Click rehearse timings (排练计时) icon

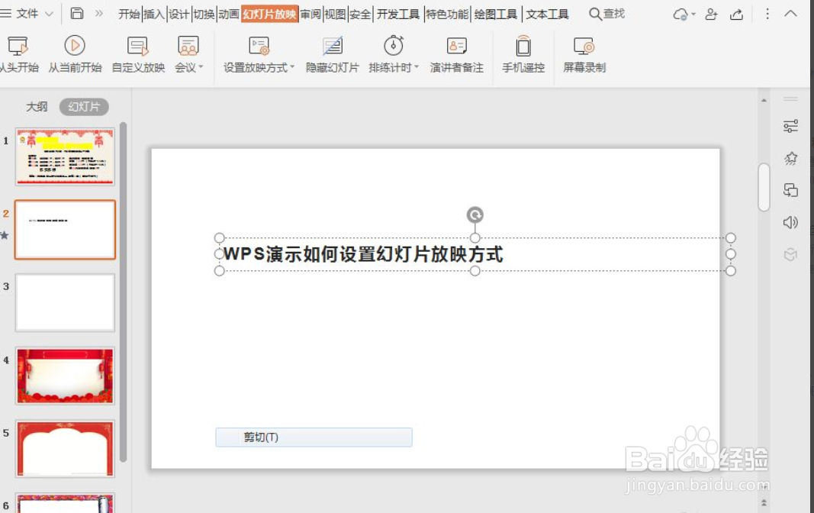coord(394,46)
